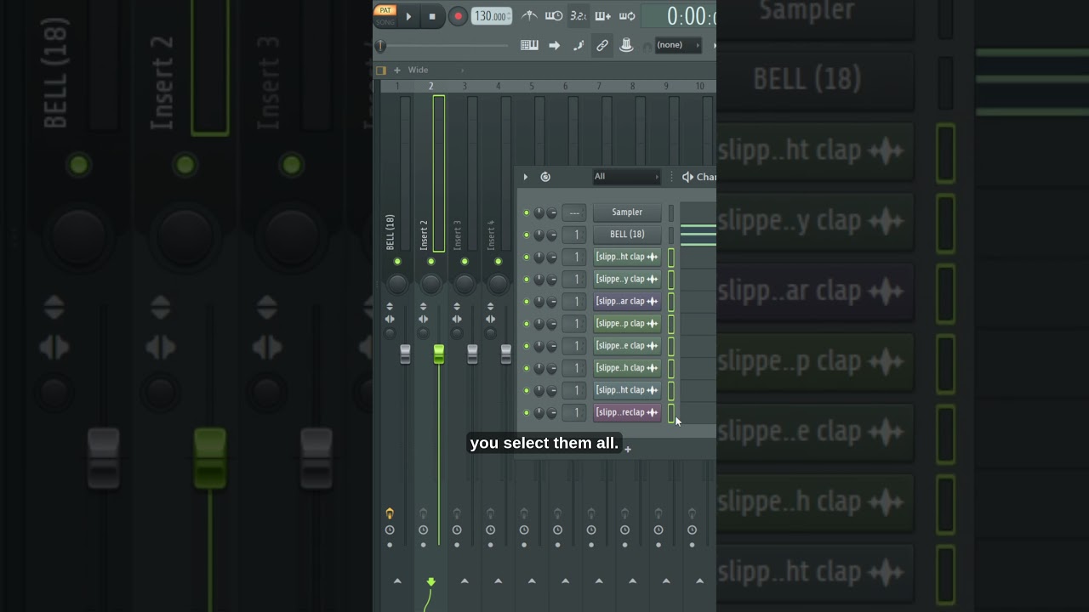Mute the Insert 3 mixer track LED
The image size is (1089, 612).
465,262
